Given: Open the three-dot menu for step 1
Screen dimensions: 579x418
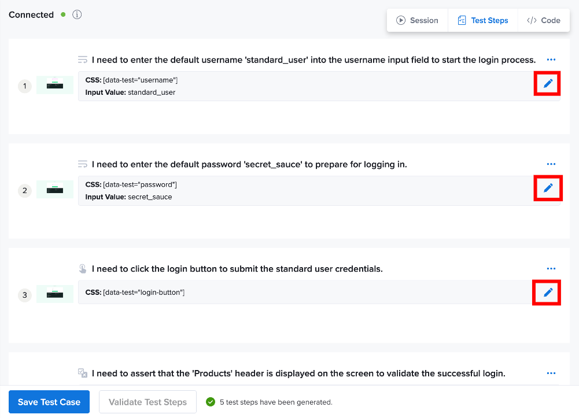Looking at the screenshot, I should pyautogui.click(x=551, y=60).
